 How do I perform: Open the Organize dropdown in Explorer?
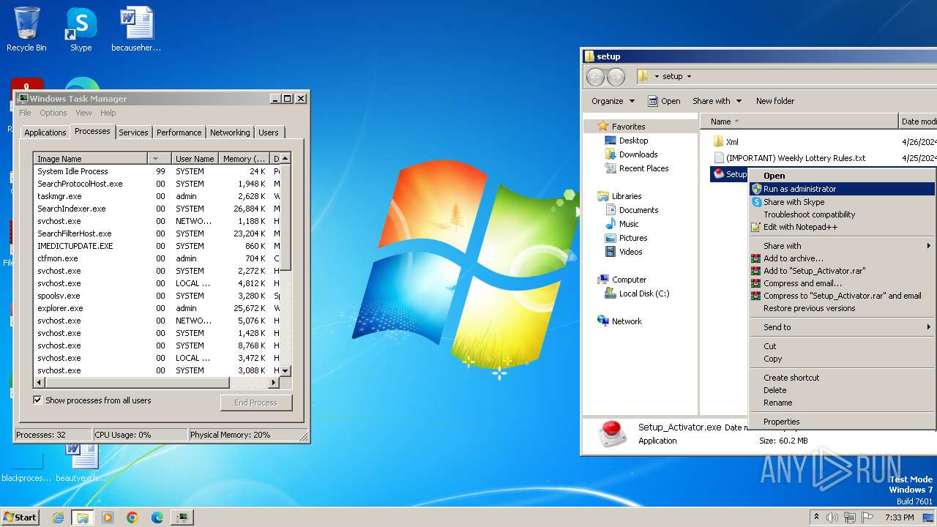613,101
